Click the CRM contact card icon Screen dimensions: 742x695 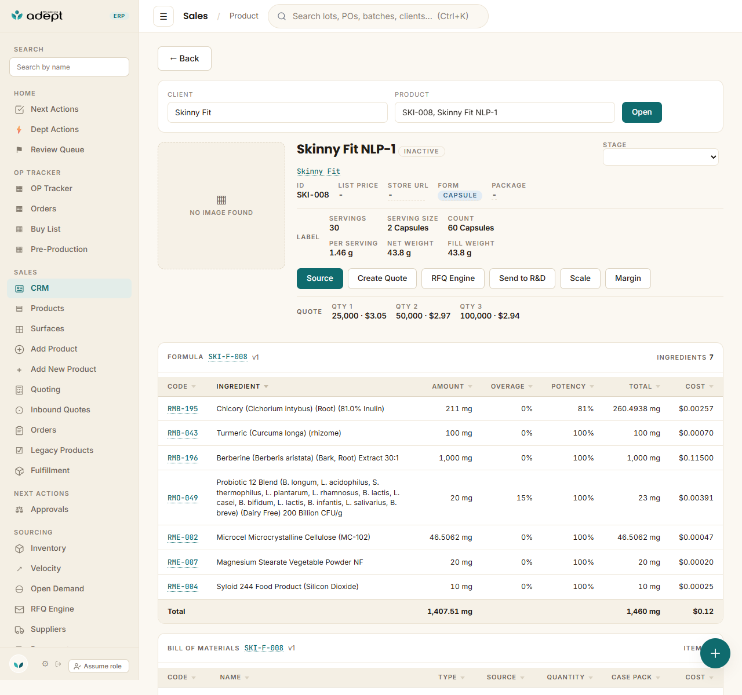tap(19, 288)
